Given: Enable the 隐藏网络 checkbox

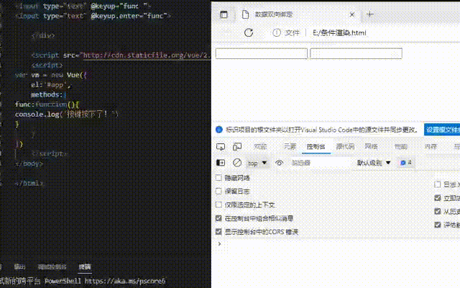Looking at the screenshot, I should [x=218, y=178].
